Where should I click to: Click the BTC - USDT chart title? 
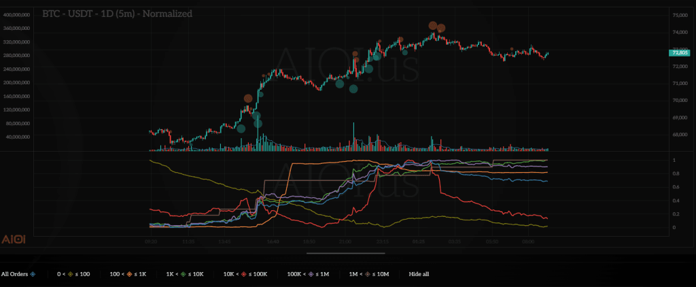(117, 14)
